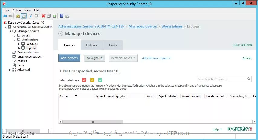Collapse the Workstations tree node
Viewport: 258px width, 140px height.
click(x=15, y=40)
